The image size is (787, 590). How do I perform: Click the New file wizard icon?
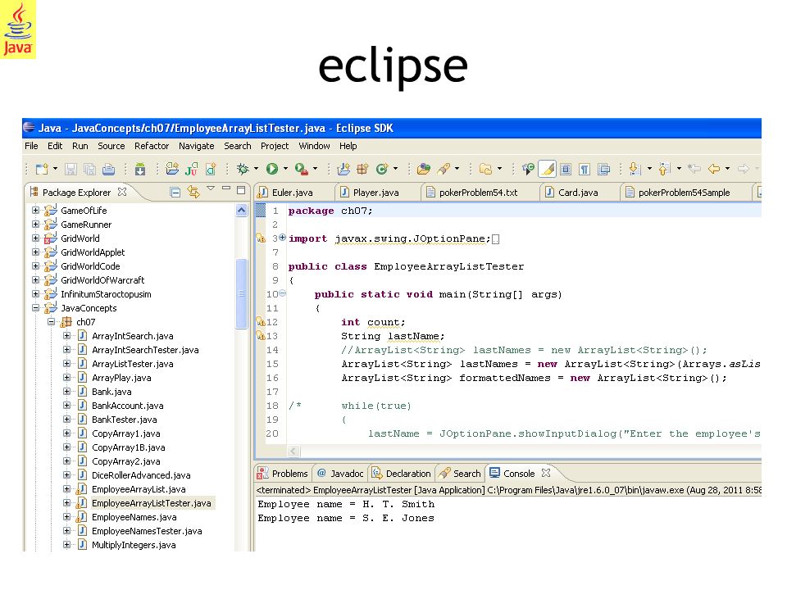(42, 169)
